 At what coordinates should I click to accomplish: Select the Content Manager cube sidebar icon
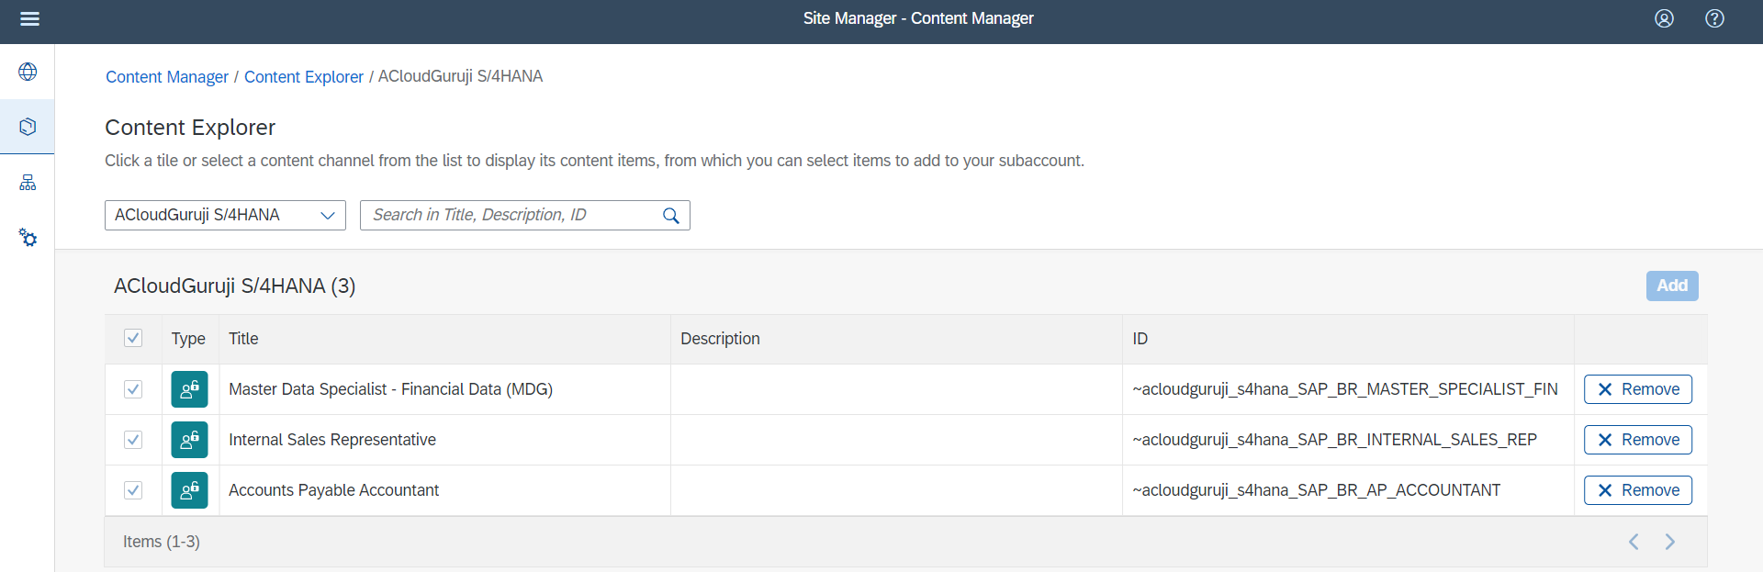[28, 127]
